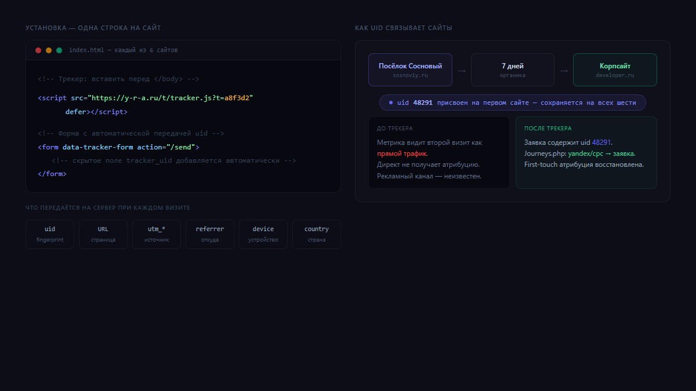The height and width of the screenshot is (391, 696).
Task: Click the blue 48291 uid in После трекера
Action: 601,142
